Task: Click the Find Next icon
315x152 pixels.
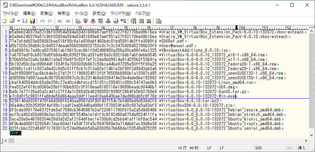Action: coord(86,21)
